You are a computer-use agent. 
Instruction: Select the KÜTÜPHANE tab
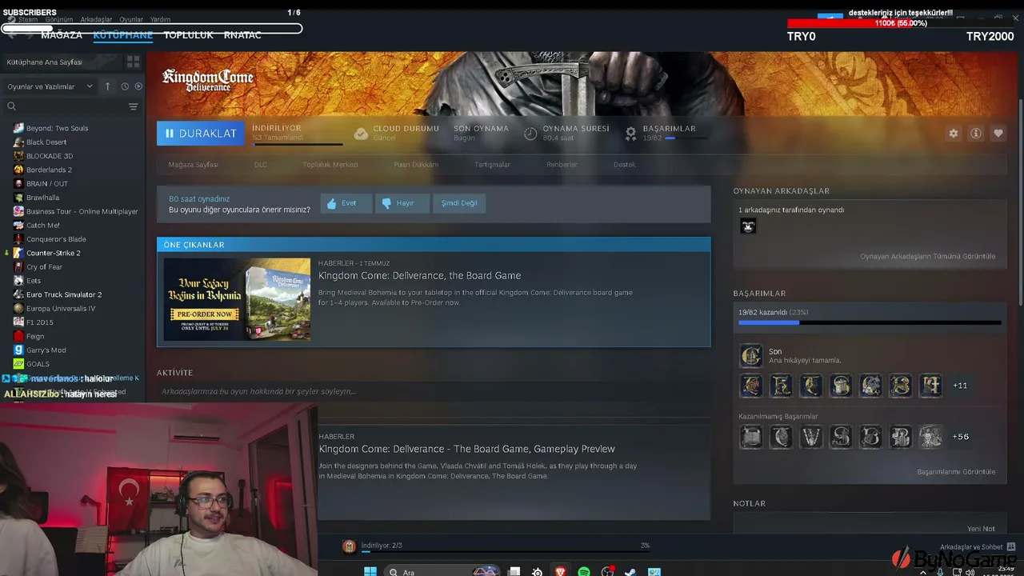click(x=123, y=35)
